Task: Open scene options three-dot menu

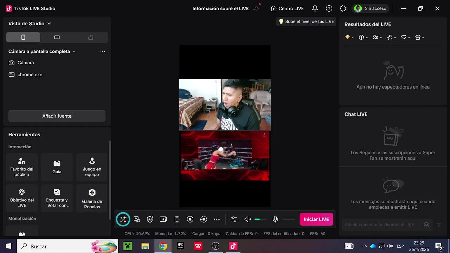Action: pos(103,51)
